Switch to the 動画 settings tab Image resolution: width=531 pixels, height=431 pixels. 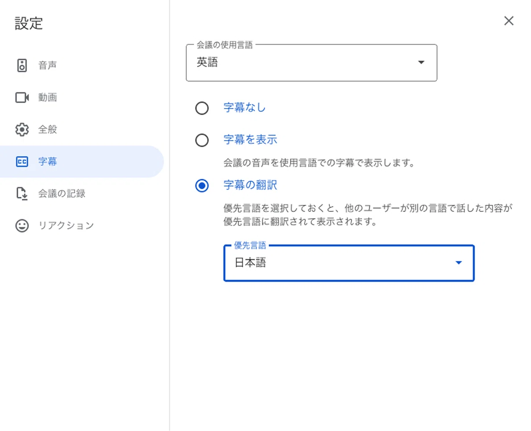pos(82,98)
